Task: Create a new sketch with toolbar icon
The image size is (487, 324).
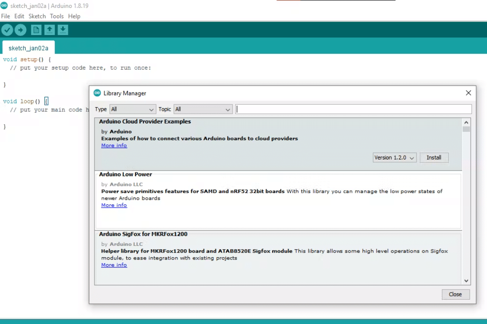Action: (36, 30)
